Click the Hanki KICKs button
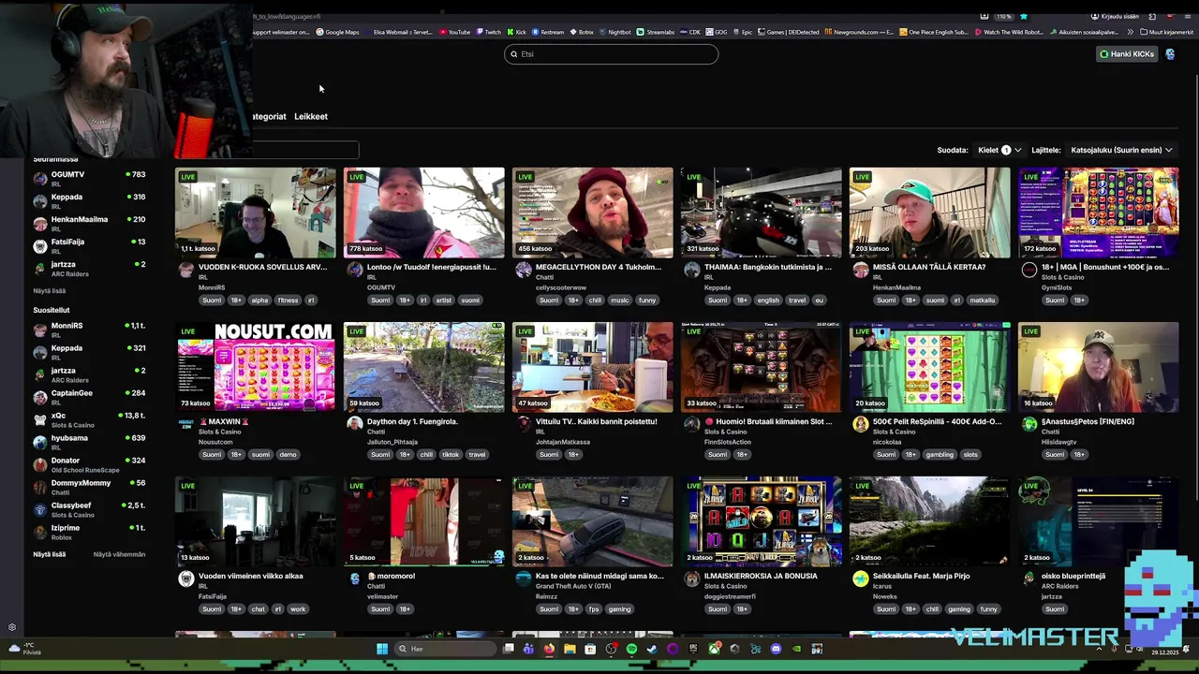The width and height of the screenshot is (1199, 674). [1127, 54]
